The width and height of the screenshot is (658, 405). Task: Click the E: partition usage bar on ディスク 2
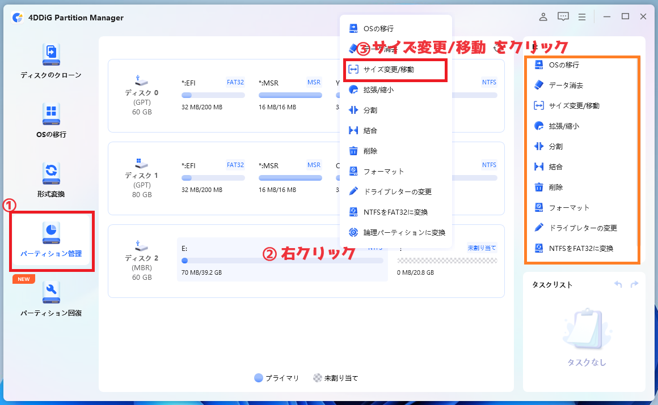pos(282,261)
